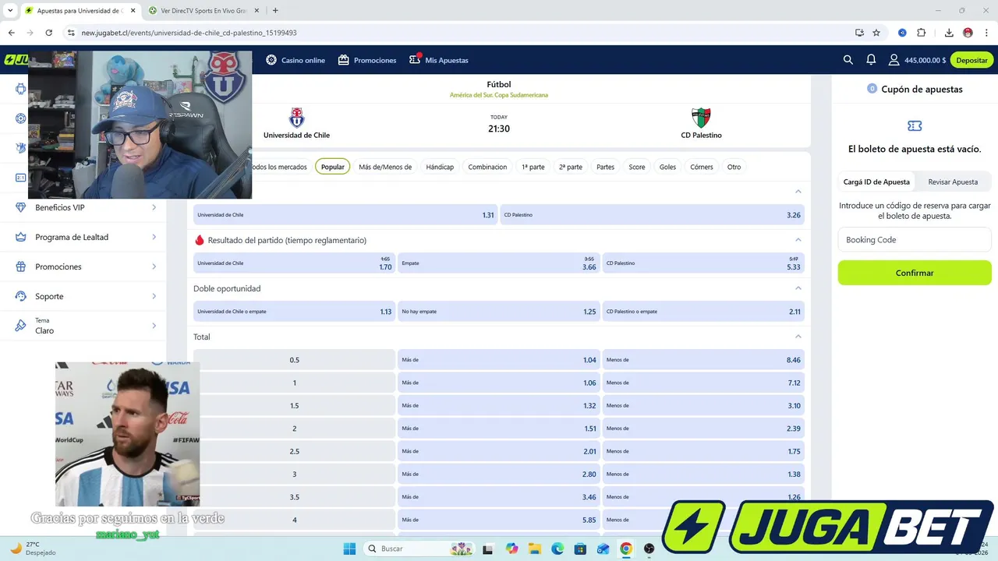Switch to Revisar Apuesta tab
This screenshot has width=998, height=561.
953,182
